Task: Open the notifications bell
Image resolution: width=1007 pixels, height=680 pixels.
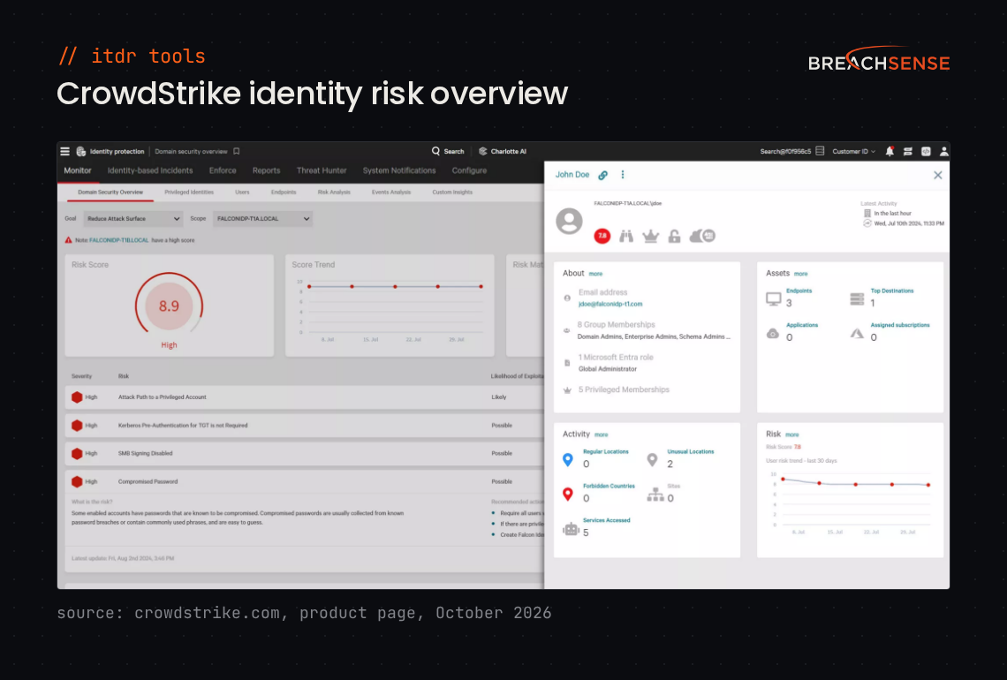Action: click(890, 152)
